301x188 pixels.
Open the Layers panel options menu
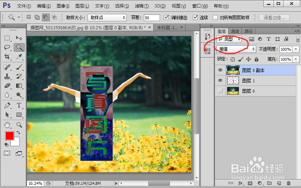click(x=297, y=31)
